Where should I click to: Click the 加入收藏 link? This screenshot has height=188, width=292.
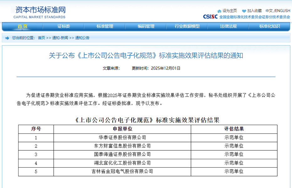(254, 11)
